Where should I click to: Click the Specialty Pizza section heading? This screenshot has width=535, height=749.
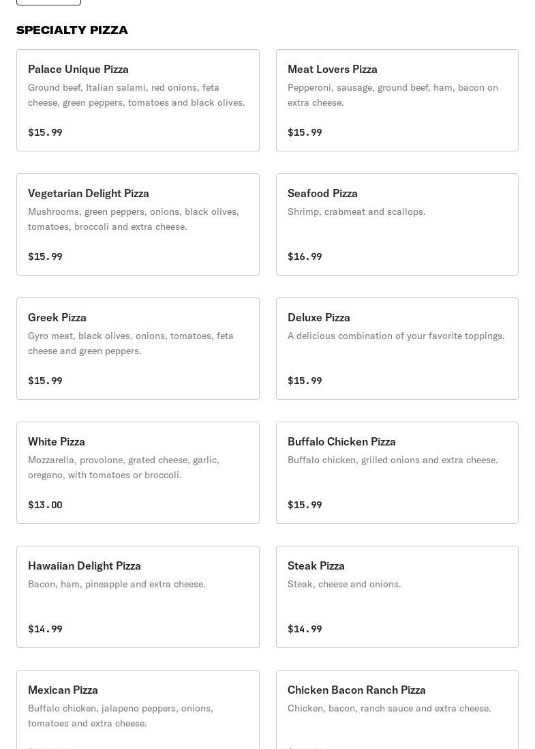[x=72, y=30]
